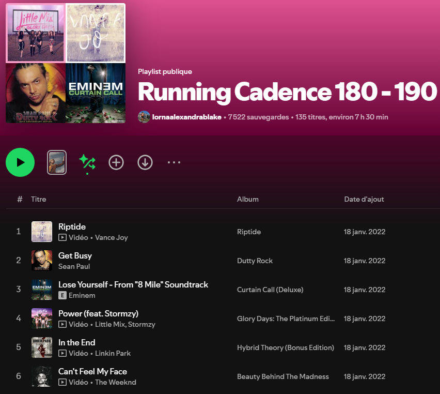Click the preview thumbnail beside Play button
The image size is (440, 394).
click(x=57, y=162)
